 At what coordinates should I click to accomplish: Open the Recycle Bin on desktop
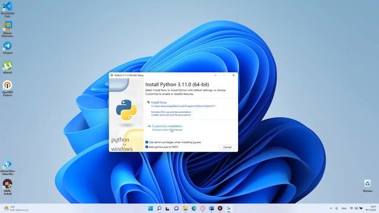tap(367, 185)
